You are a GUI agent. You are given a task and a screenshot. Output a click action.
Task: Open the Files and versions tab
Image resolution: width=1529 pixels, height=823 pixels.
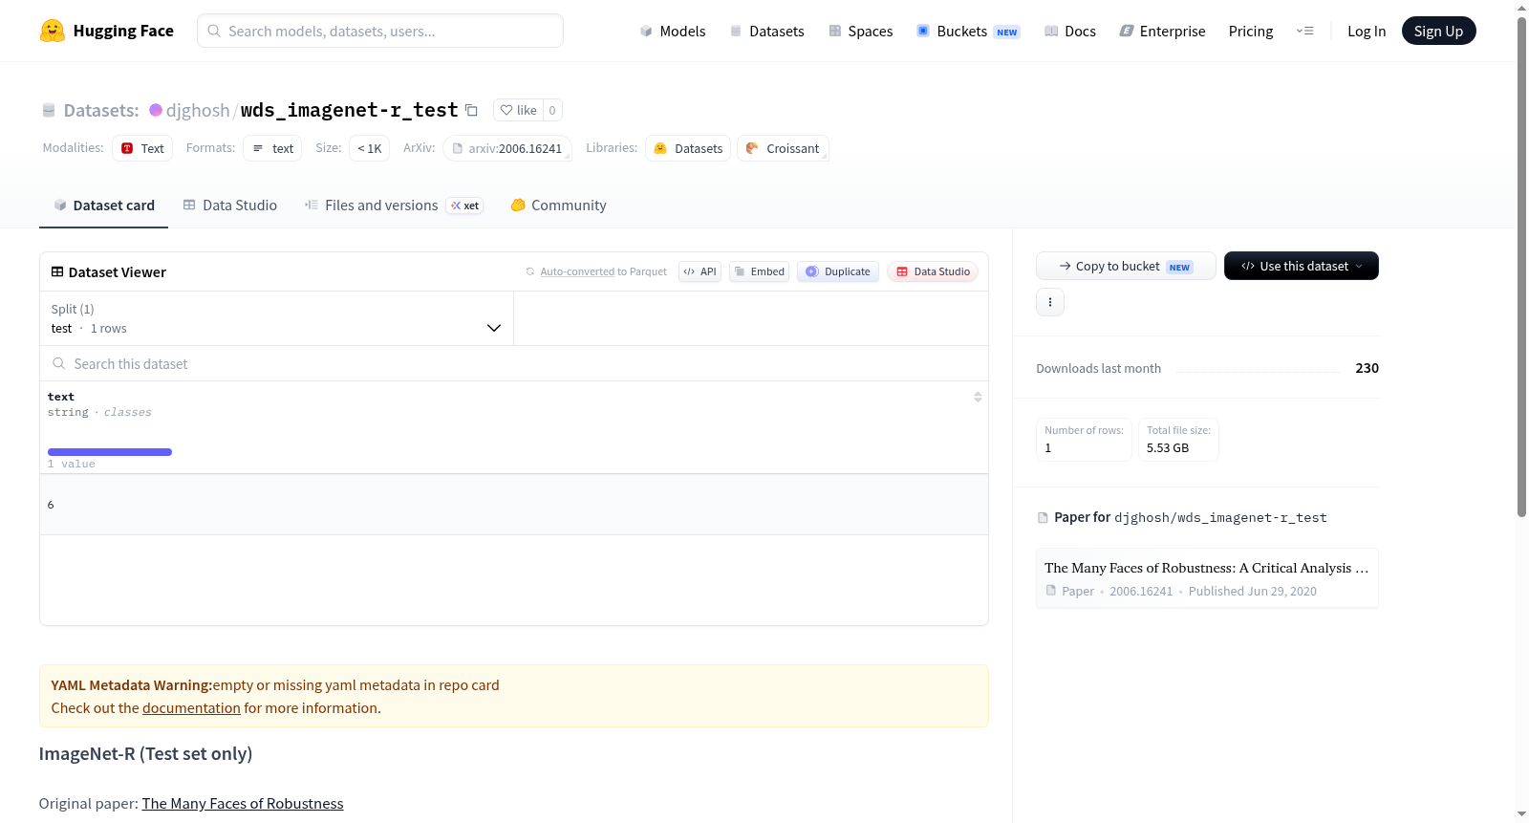tap(394, 206)
